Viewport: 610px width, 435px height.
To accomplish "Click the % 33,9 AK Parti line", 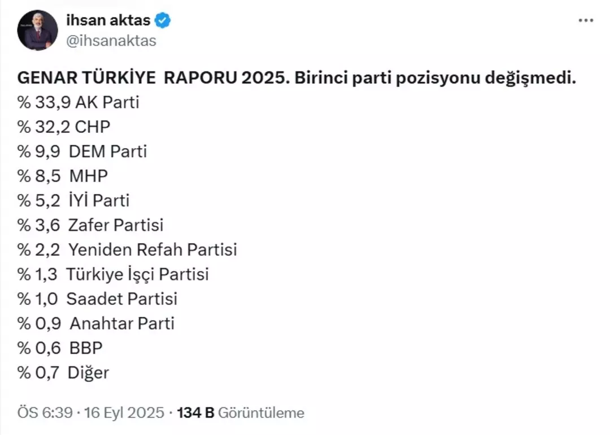I will click(78, 102).
